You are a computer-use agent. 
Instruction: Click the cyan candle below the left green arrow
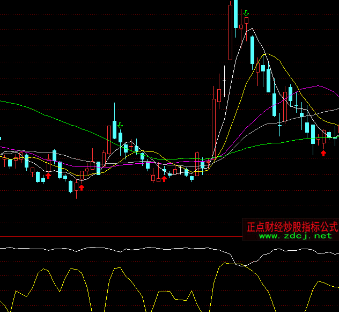[x=121, y=135]
